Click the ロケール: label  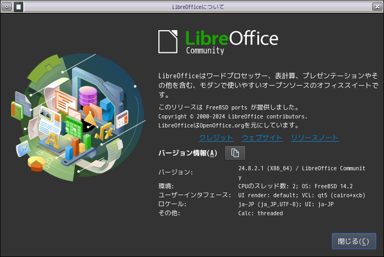coord(173,204)
